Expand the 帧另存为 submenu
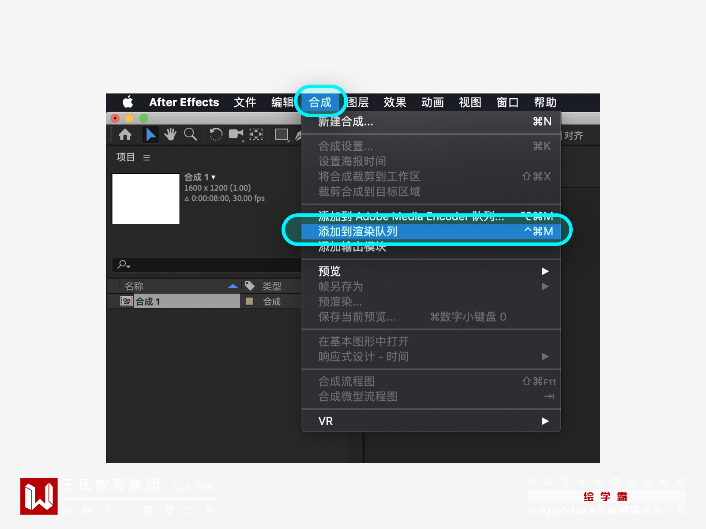This screenshot has height=529, width=706. coord(431,287)
